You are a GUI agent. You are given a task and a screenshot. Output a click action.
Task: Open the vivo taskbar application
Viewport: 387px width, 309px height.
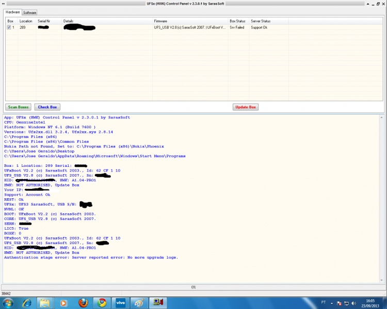[x=120, y=303]
